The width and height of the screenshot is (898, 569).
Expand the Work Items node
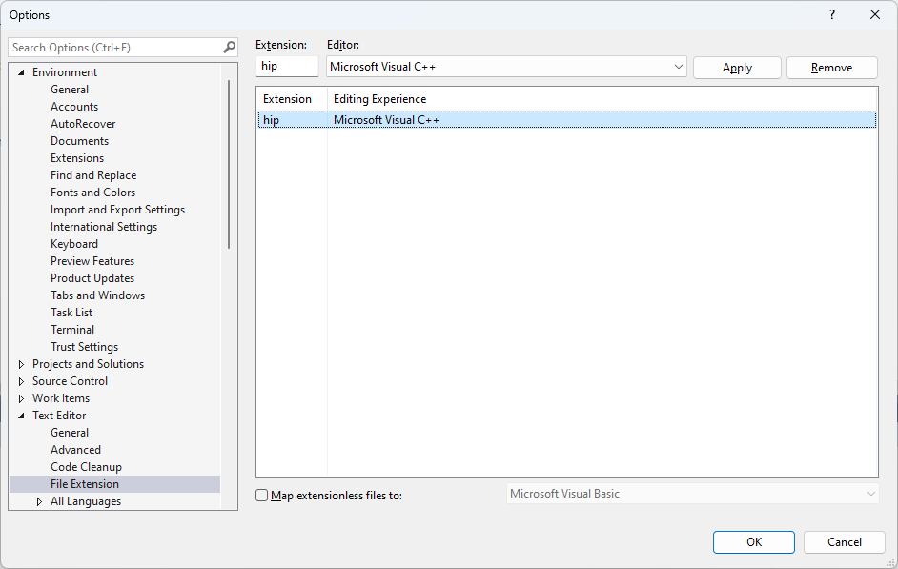(21, 397)
